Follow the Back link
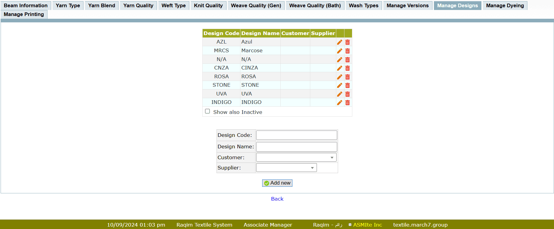Image resolution: width=554 pixels, height=229 pixels. (x=277, y=199)
